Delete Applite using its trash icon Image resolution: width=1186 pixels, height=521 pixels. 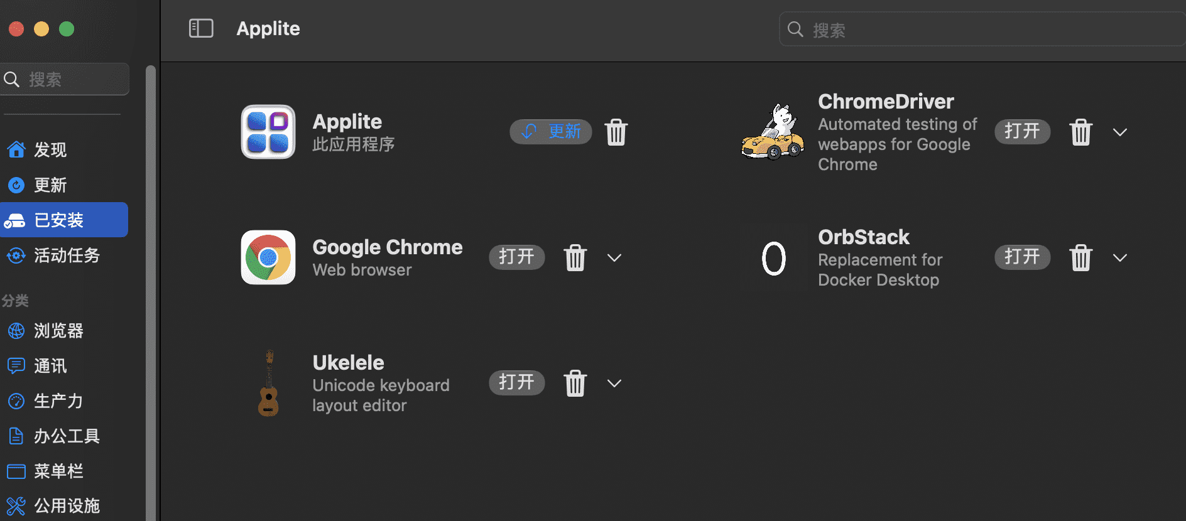tap(616, 132)
